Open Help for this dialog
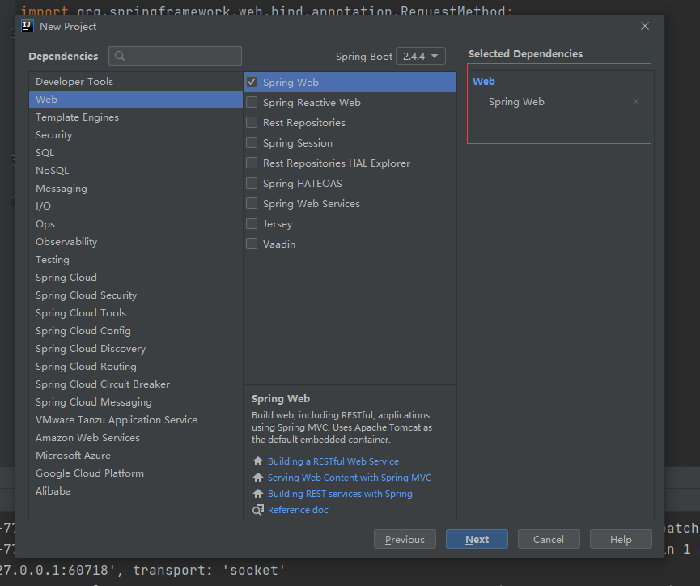Image resolution: width=700 pixels, height=586 pixels. pos(621,540)
